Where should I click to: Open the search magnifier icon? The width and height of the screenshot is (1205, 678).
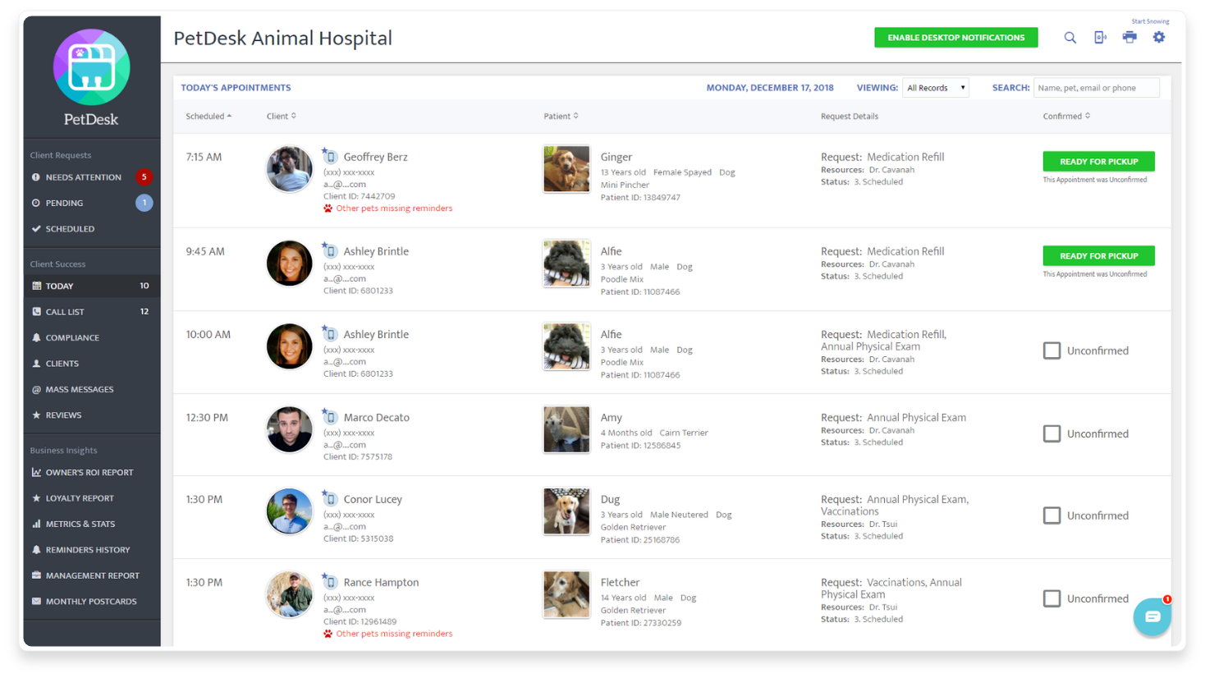point(1070,37)
